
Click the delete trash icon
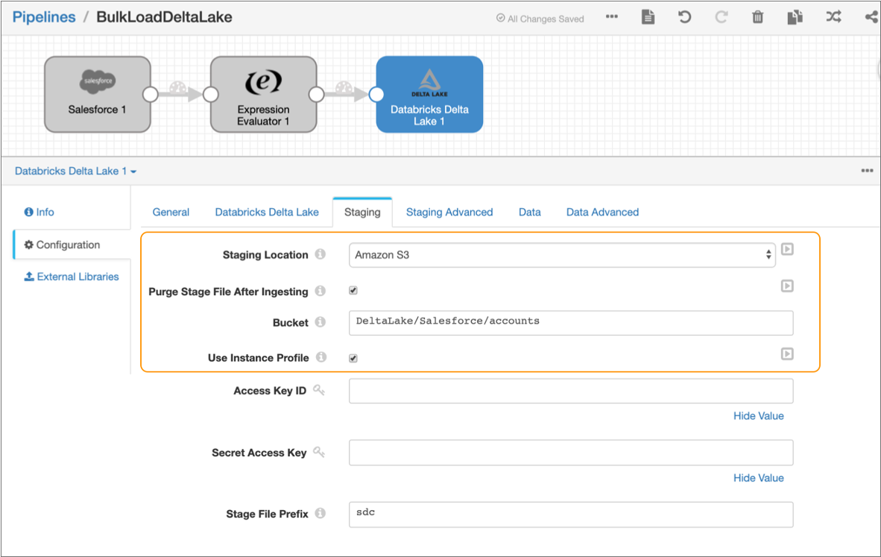pos(757,17)
